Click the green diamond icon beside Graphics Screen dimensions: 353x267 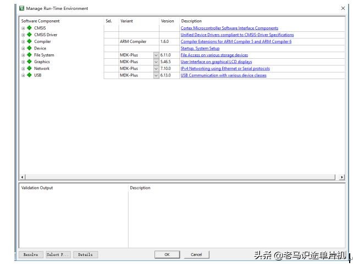click(x=29, y=62)
